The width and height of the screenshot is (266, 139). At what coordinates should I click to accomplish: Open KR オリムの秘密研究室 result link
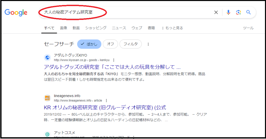pyautogui.click(x=105, y=107)
